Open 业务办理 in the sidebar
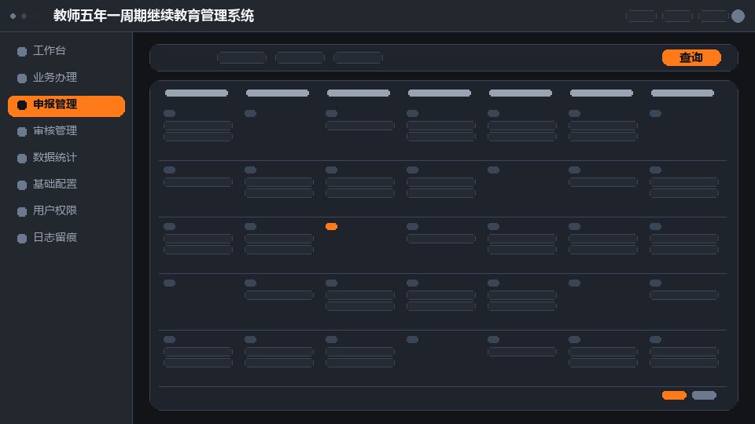This screenshot has width=755, height=424. (66, 78)
